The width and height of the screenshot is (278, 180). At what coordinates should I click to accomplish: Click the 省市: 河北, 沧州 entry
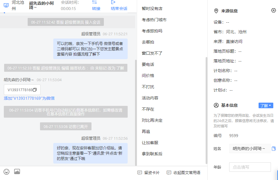pos(230,32)
